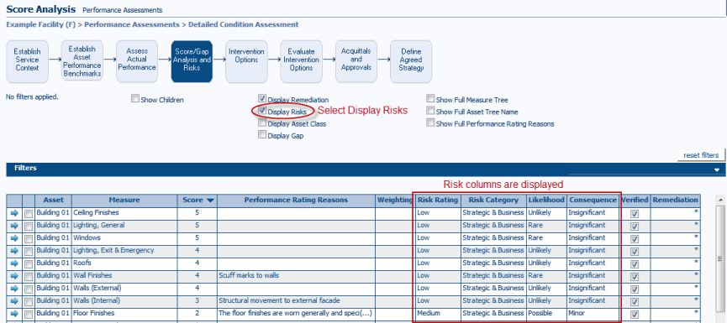Click remediation asterisk for Ceiling Finishes
Image resolution: width=727 pixels, height=323 pixels.
(x=696, y=212)
